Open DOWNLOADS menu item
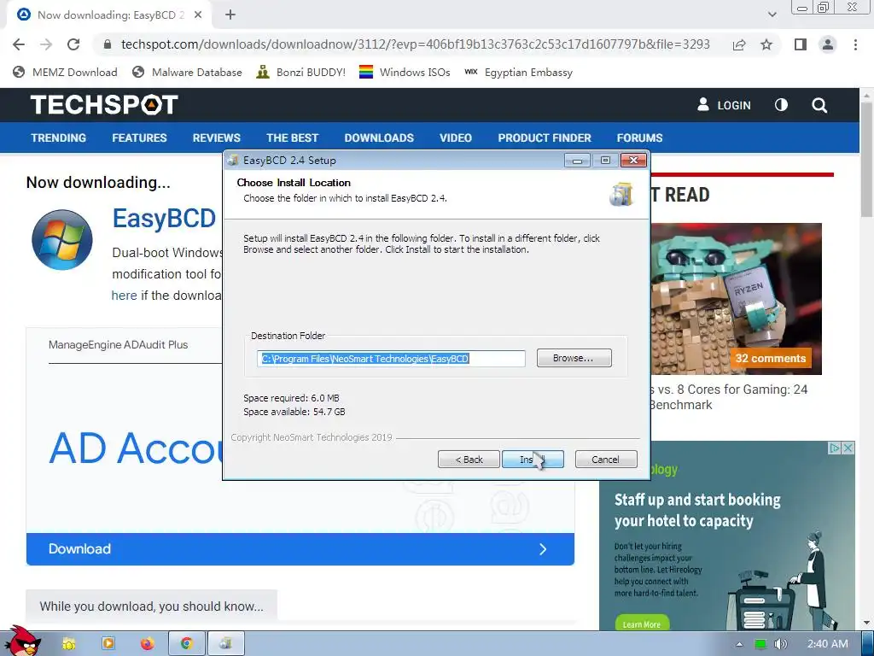Viewport: 874px width, 656px height. (379, 138)
